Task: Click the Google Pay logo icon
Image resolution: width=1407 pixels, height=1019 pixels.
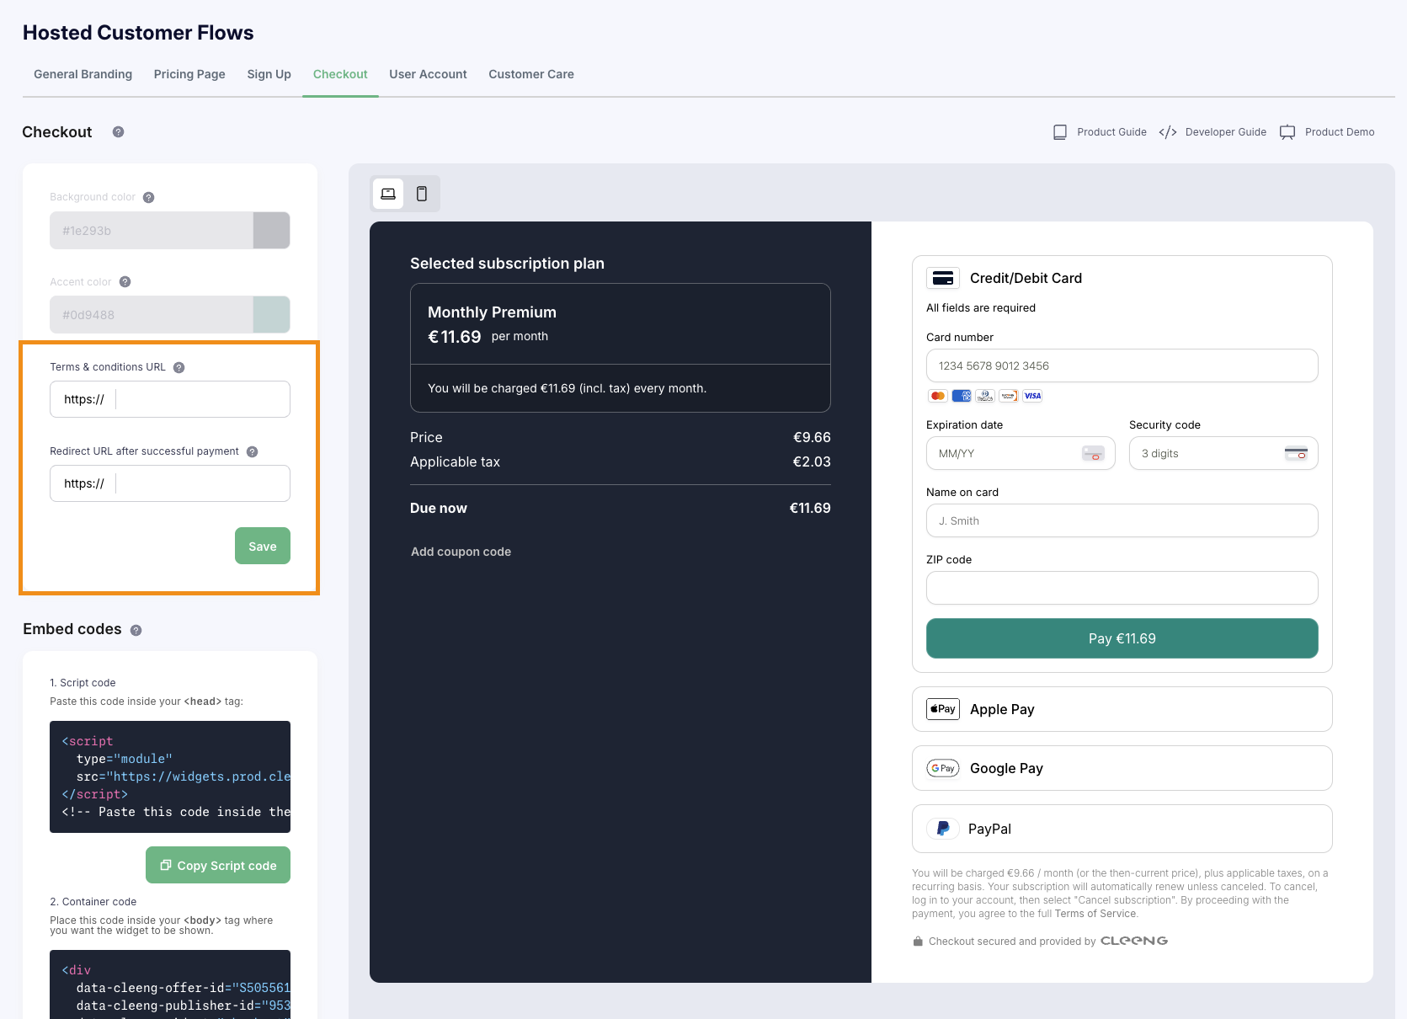Action: 943,768
